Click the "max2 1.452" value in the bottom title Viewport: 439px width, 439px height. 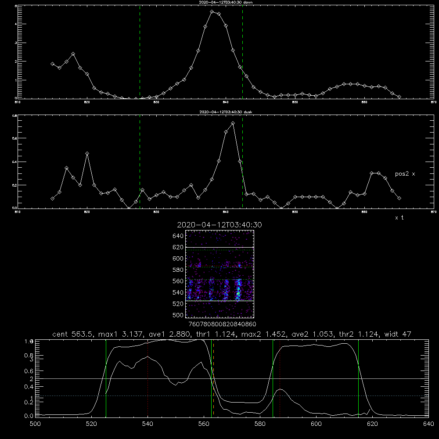[x=263, y=334]
